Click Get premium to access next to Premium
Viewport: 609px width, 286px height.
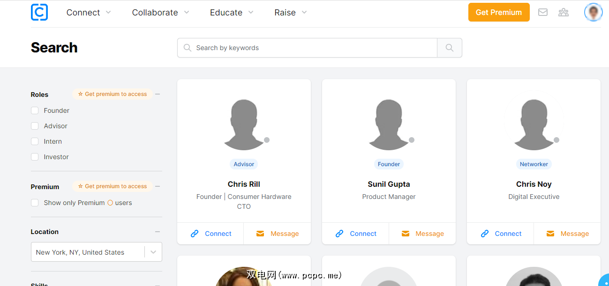point(113,186)
